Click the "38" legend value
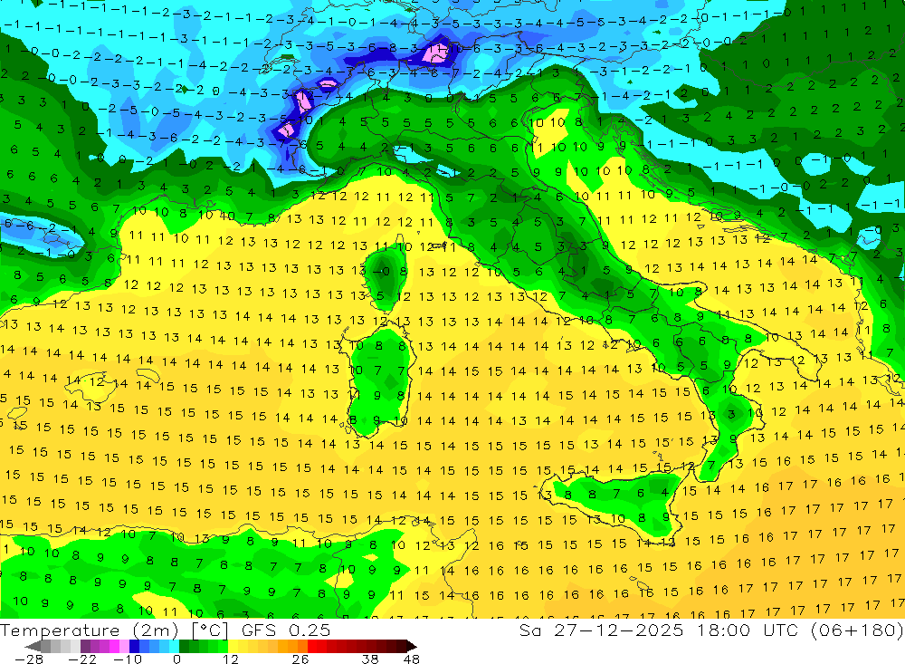The image size is (905, 664). tap(369, 659)
